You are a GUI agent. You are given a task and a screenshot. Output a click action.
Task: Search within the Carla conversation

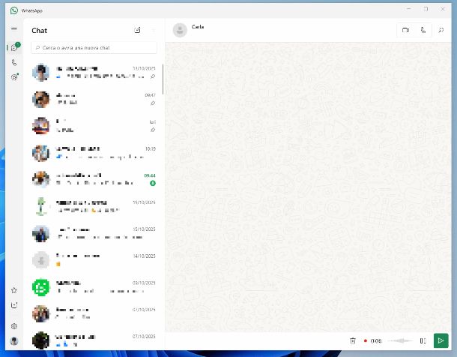(x=441, y=30)
